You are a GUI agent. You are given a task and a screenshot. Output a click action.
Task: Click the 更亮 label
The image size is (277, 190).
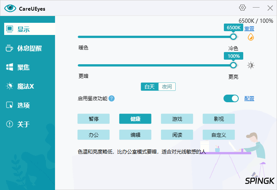click(x=233, y=77)
